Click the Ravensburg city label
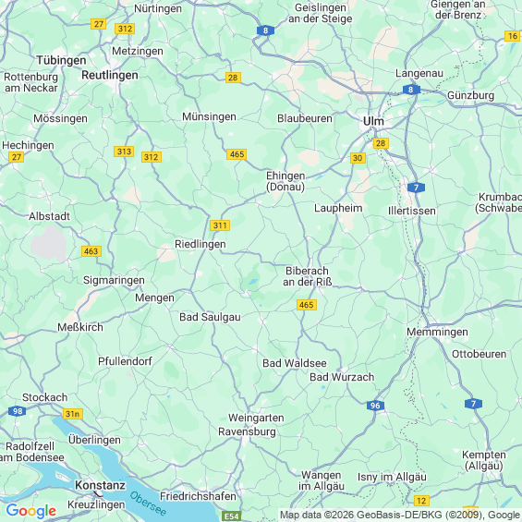This screenshot has width=522, height=522. 247,431
